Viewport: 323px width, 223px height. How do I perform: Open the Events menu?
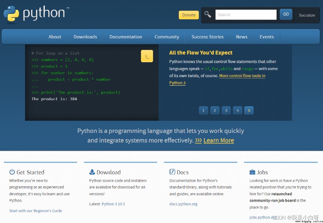[266, 37]
